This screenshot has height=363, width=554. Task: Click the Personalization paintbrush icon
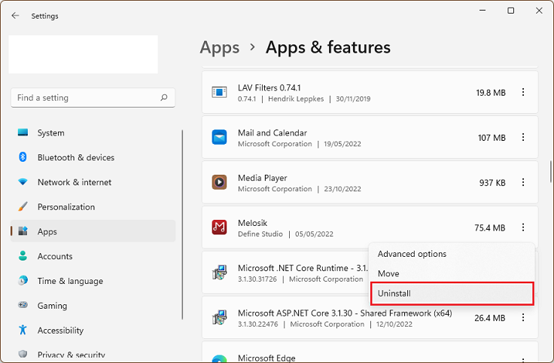[x=23, y=206]
